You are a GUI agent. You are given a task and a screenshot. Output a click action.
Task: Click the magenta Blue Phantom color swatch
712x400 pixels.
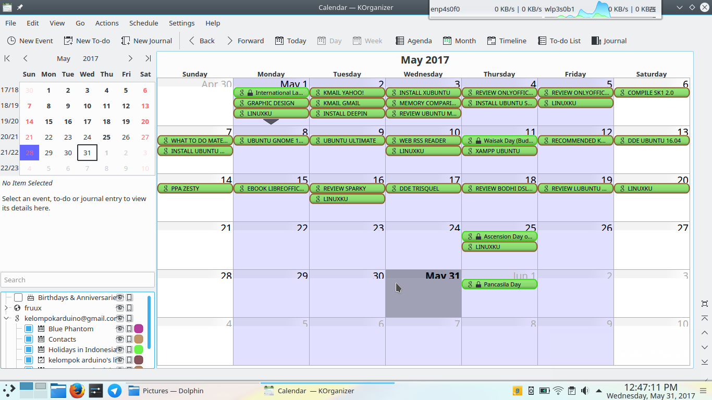click(x=139, y=329)
